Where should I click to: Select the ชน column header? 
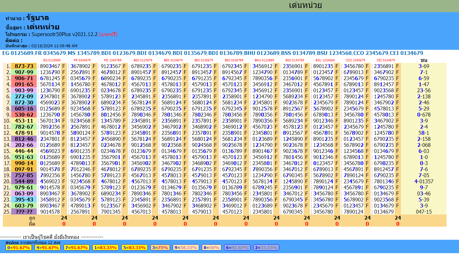[424, 60]
